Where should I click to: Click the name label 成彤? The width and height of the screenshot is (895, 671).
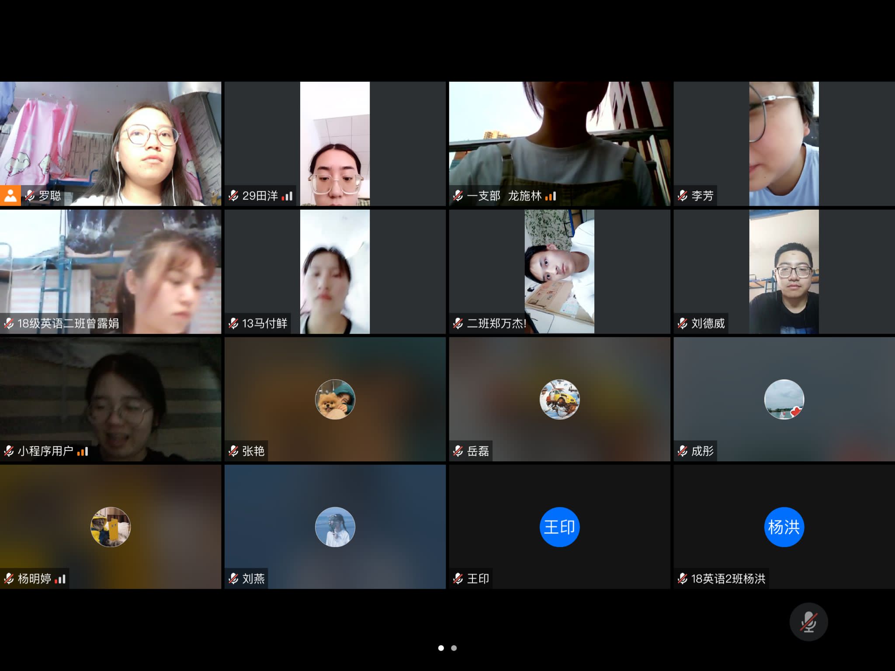702,451
